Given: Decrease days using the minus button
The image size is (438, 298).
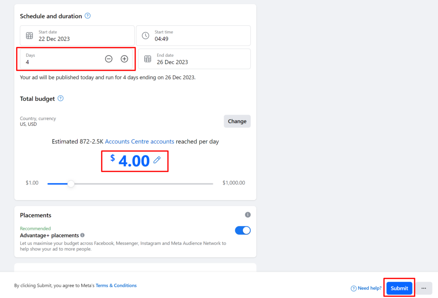Looking at the screenshot, I should click(109, 59).
